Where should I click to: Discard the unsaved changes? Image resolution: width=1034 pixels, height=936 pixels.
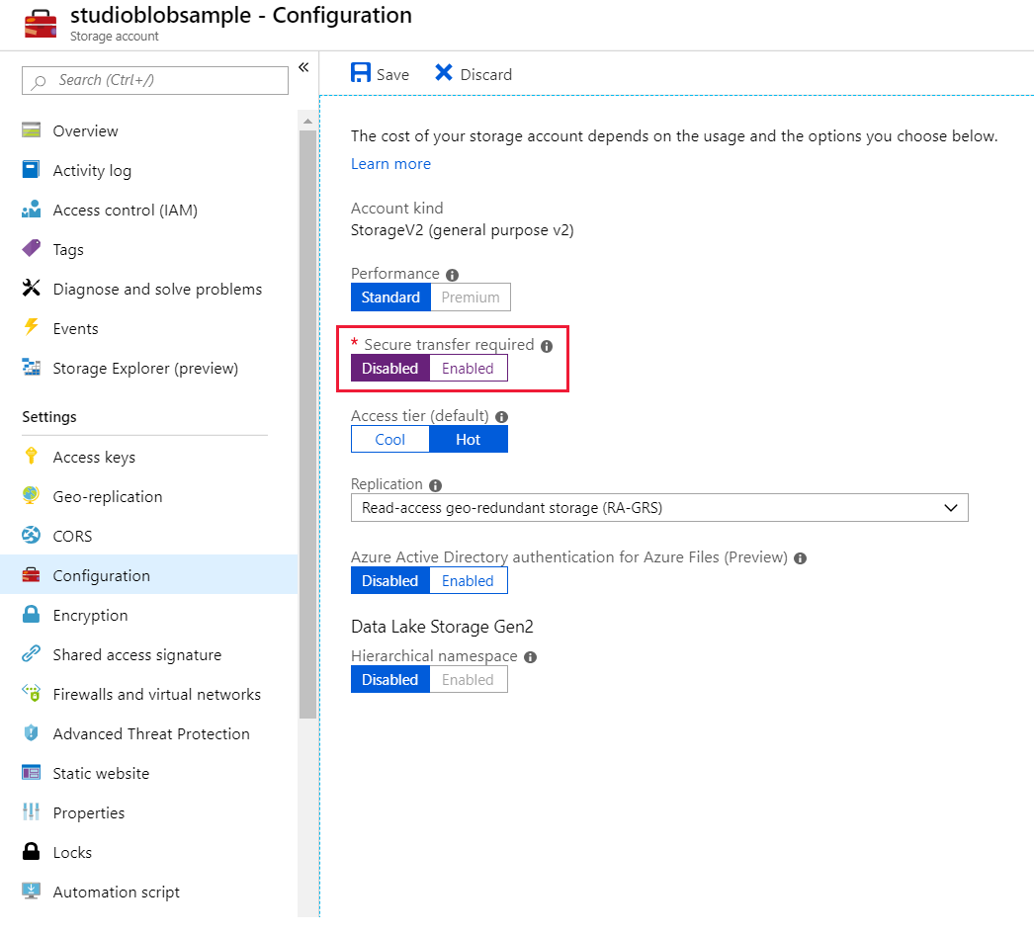tap(474, 73)
